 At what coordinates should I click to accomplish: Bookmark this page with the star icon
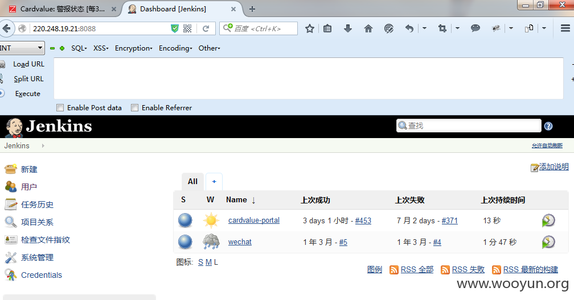click(310, 28)
